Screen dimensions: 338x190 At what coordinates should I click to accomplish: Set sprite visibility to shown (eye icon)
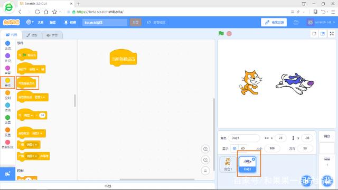coord(234,148)
